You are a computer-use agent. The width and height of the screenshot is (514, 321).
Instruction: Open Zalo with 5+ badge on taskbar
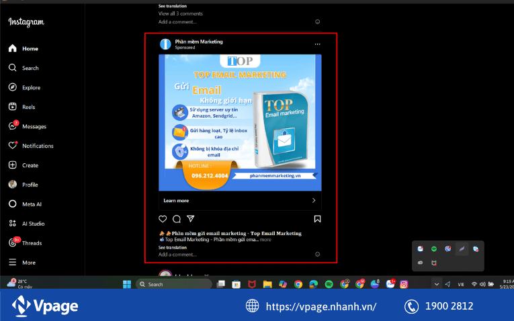[x=390, y=283]
